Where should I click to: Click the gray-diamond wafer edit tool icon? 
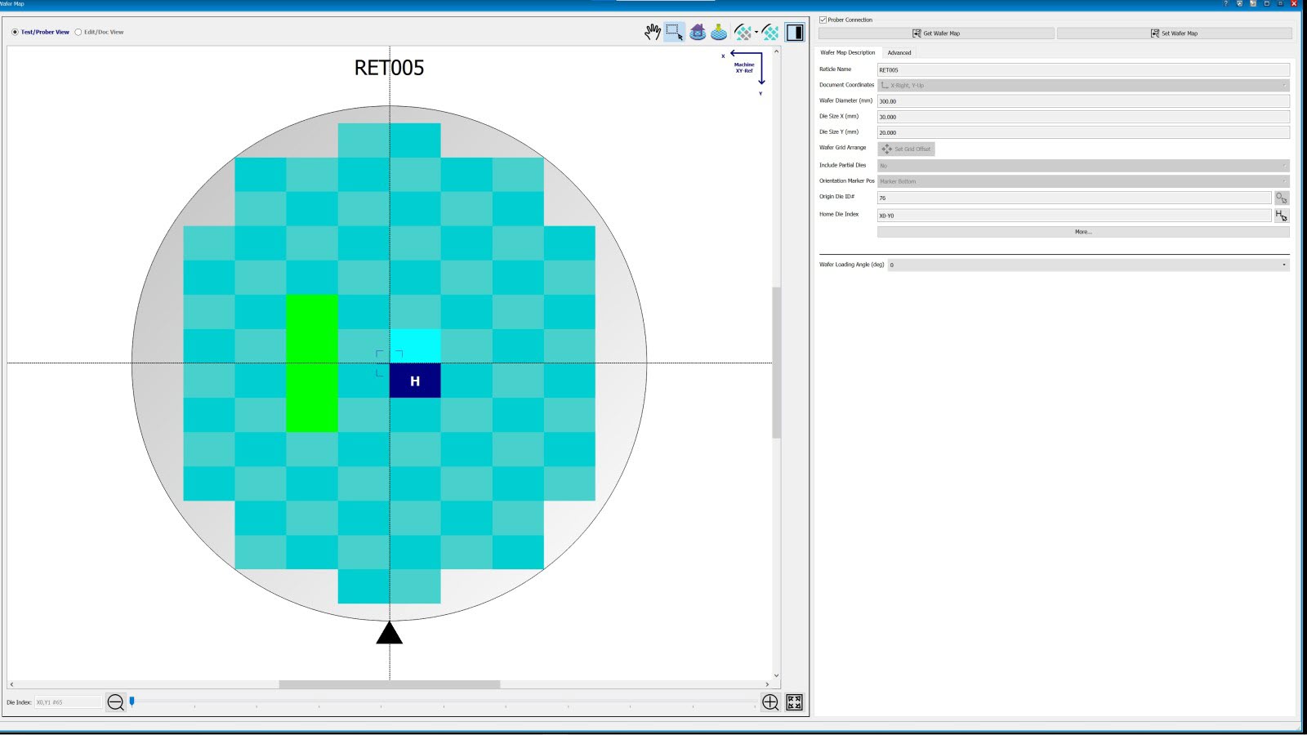(x=741, y=31)
